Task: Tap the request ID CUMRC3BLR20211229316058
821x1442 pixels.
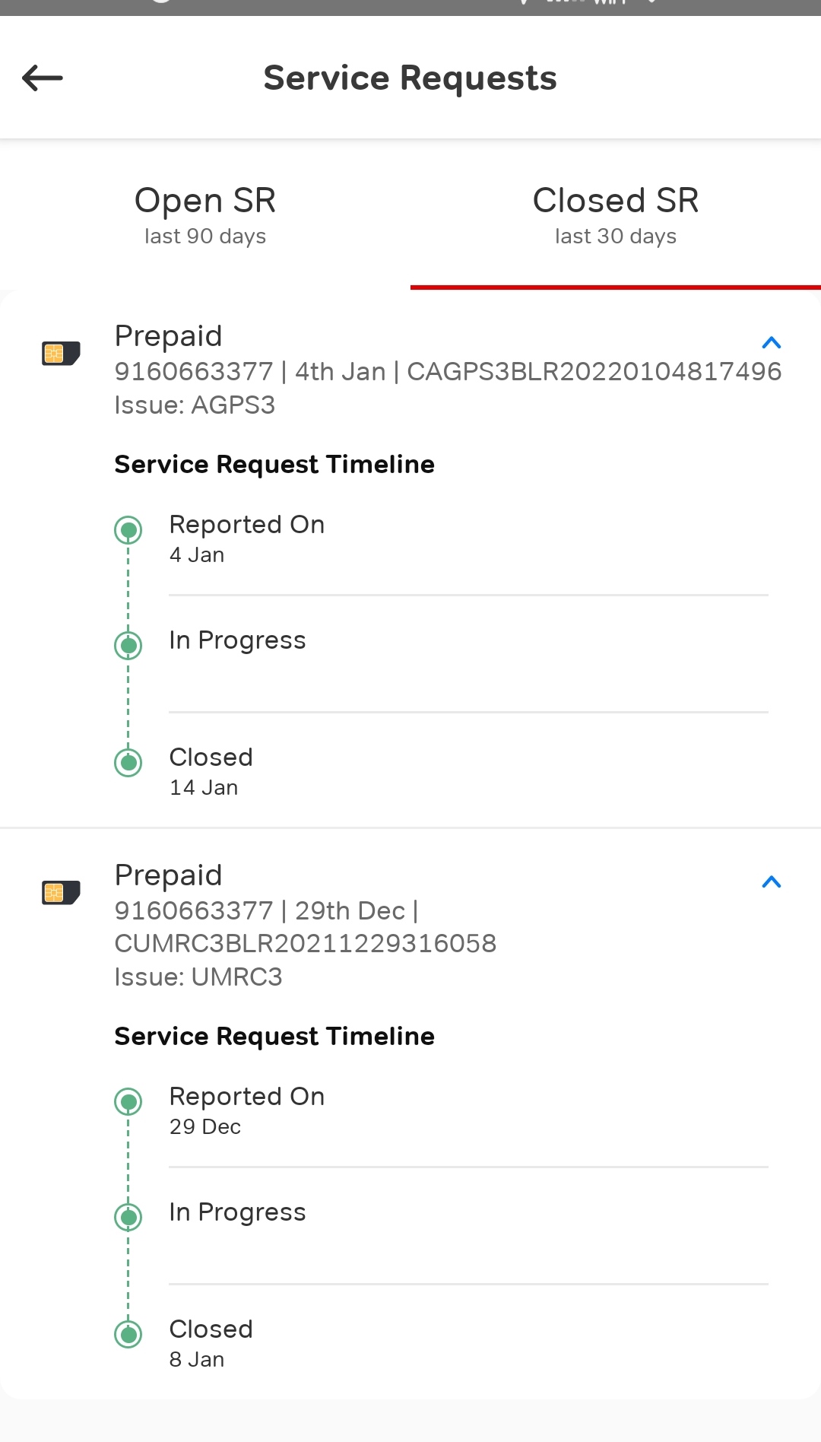Action: click(x=305, y=943)
